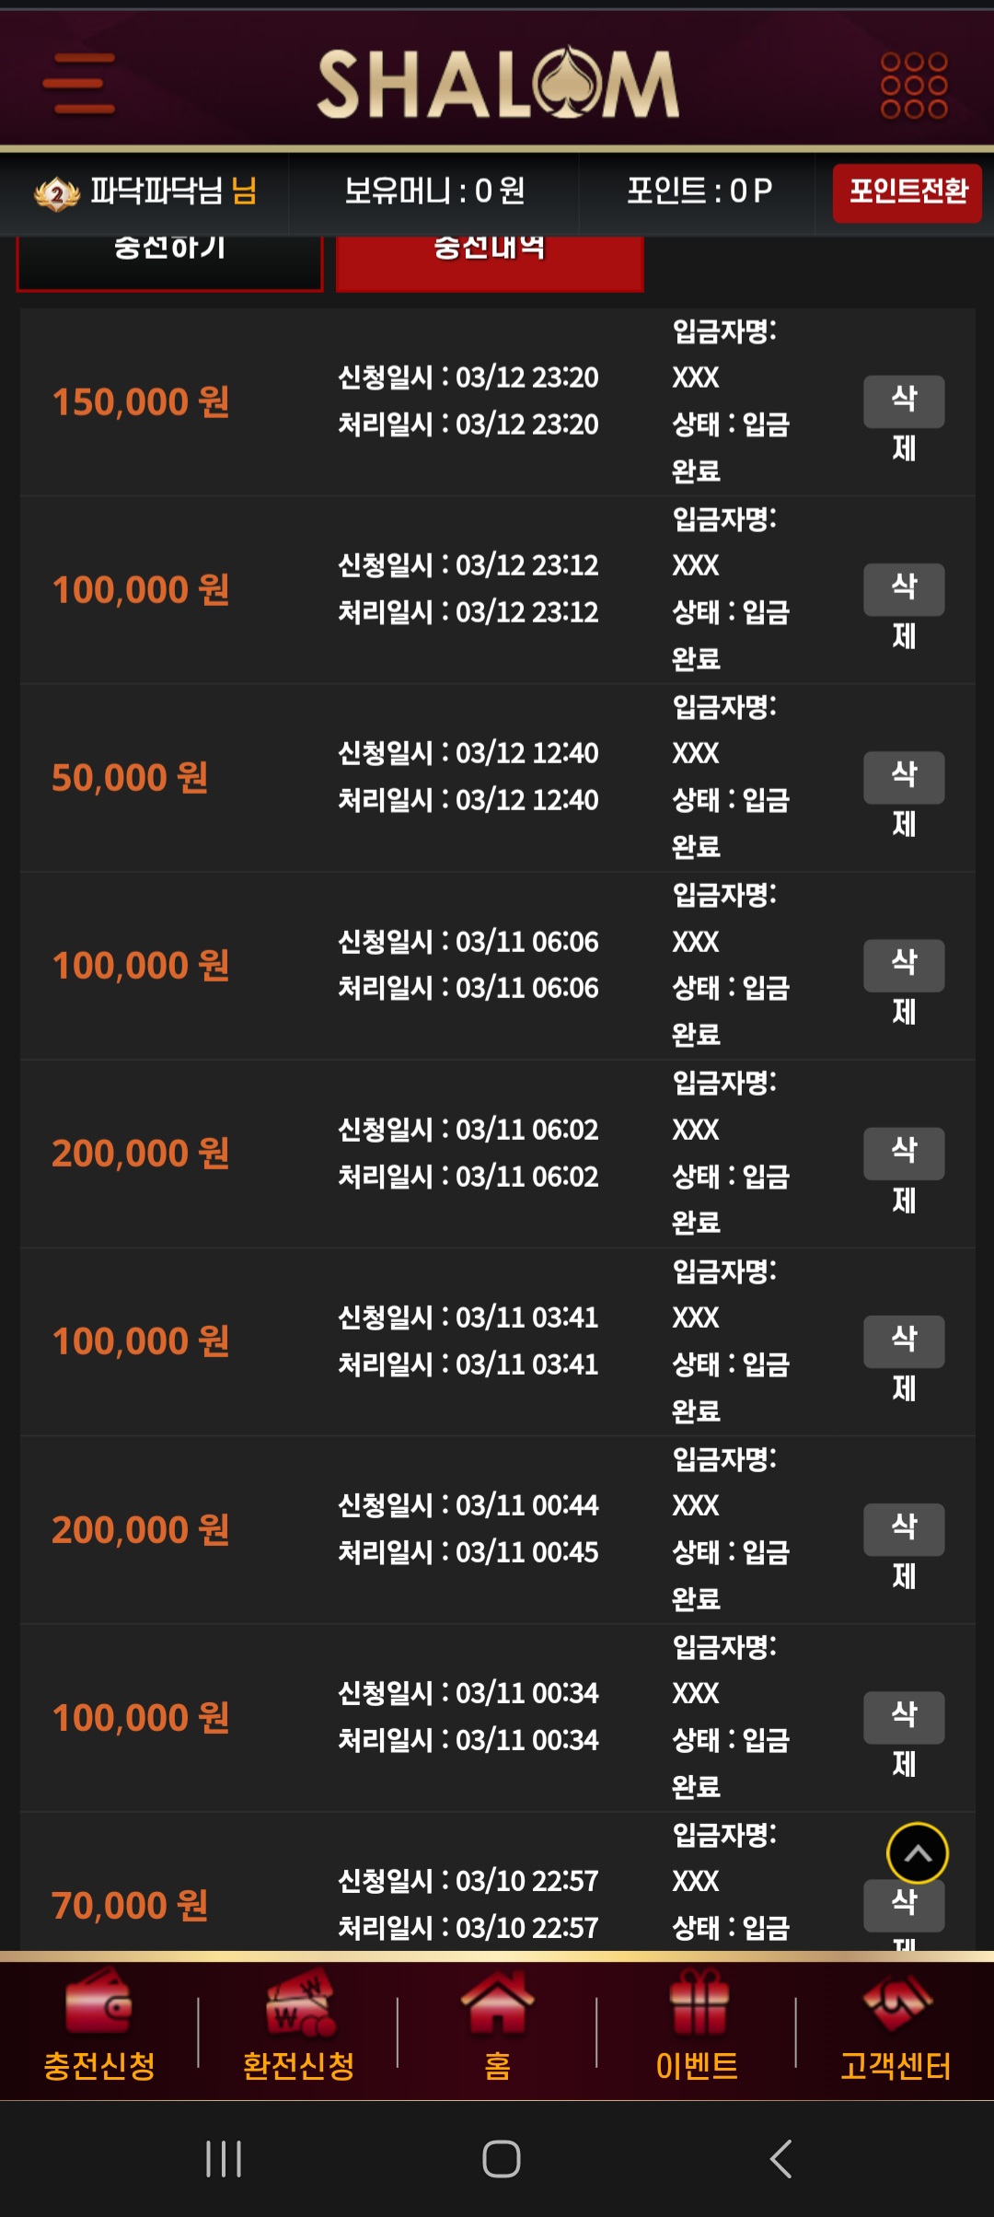Open the hamburger menu icon
The image size is (994, 2217).
(x=79, y=84)
